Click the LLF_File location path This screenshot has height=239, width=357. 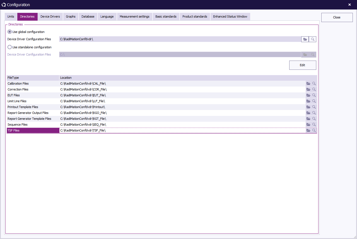click(83, 101)
